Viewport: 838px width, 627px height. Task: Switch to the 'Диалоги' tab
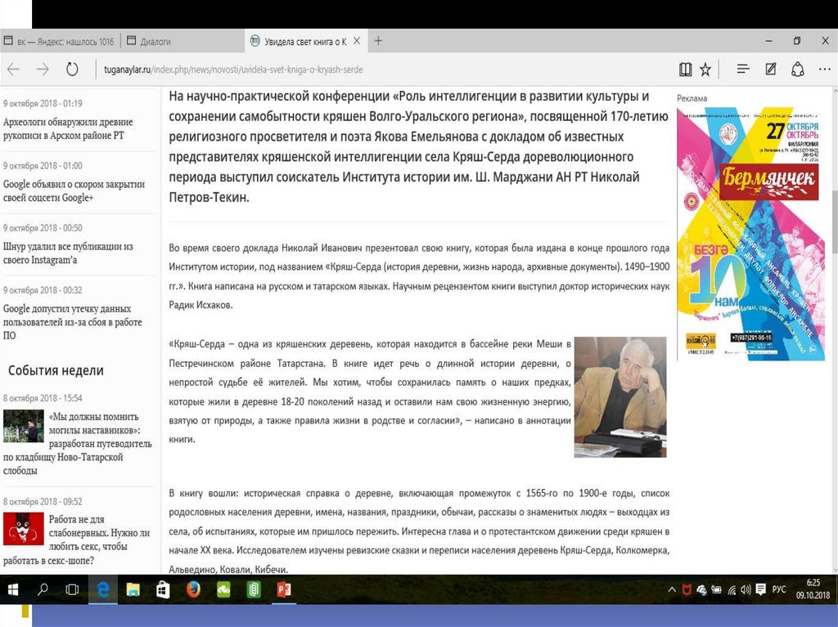point(155,41)
